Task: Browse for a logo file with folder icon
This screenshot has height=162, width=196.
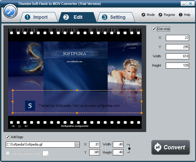Action: click(77, 144)
